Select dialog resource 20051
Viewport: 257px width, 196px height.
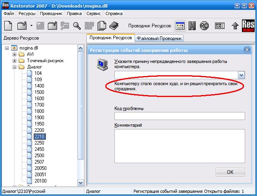[x=40, y=175]
